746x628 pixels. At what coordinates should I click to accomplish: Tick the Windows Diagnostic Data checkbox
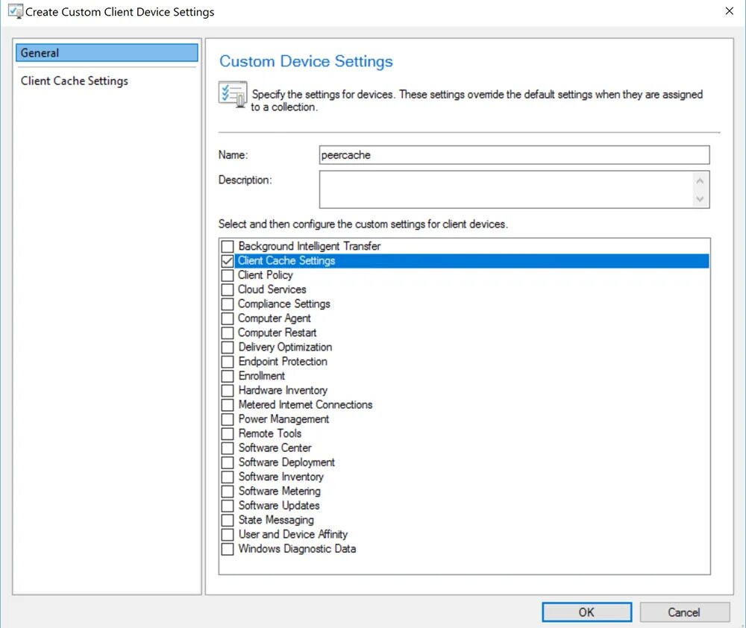coord(228,548)
